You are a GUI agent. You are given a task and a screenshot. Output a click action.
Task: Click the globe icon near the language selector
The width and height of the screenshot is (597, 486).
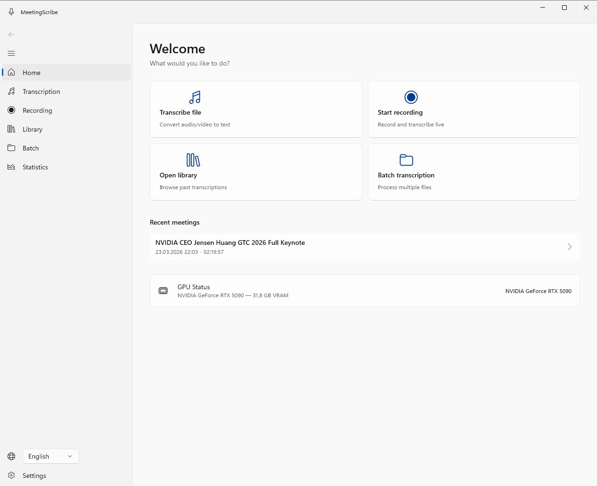pos(11,456)
